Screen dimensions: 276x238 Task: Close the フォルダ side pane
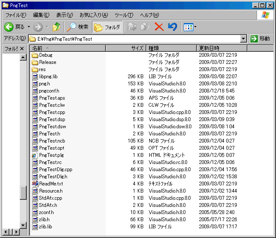click(22, 48)
